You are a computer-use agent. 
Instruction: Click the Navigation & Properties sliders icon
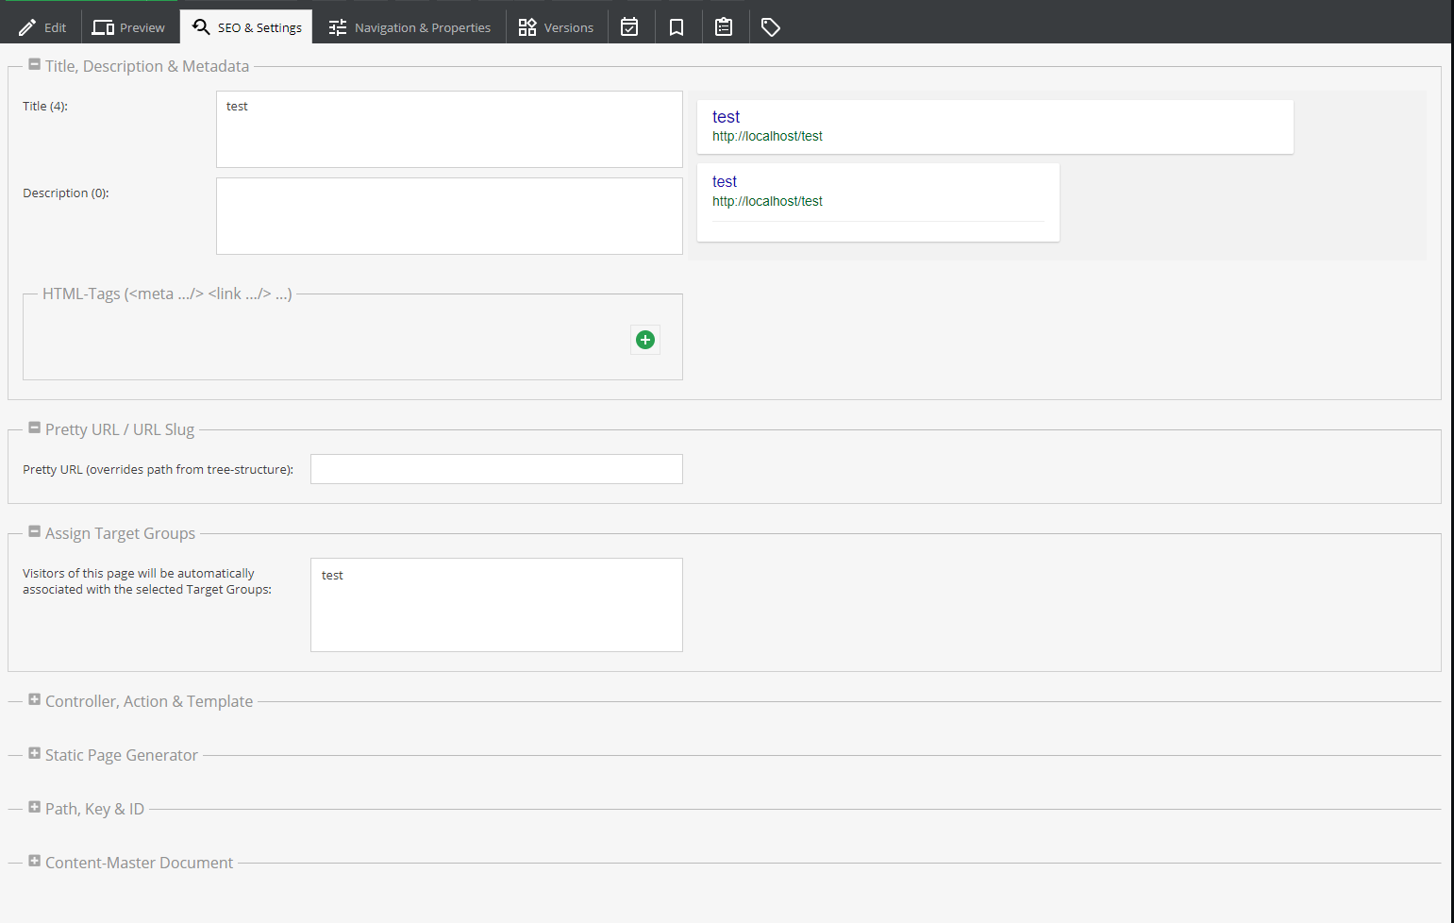coord(337,26)
